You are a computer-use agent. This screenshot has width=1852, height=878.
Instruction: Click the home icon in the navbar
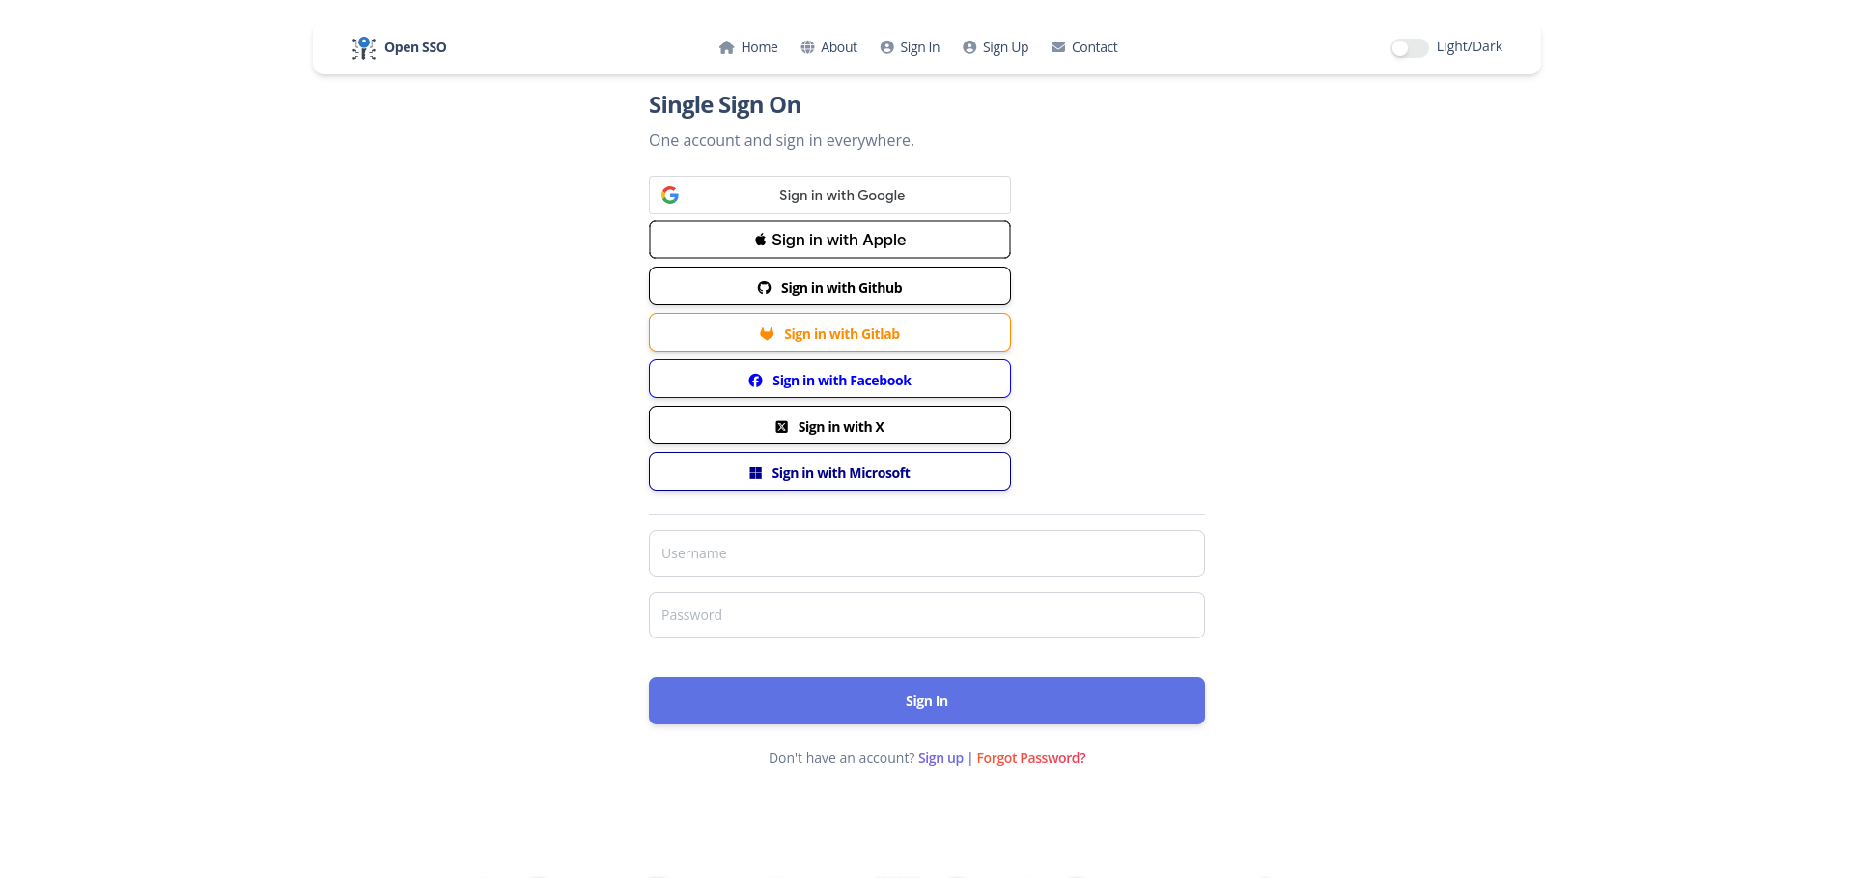coord(727,46)
